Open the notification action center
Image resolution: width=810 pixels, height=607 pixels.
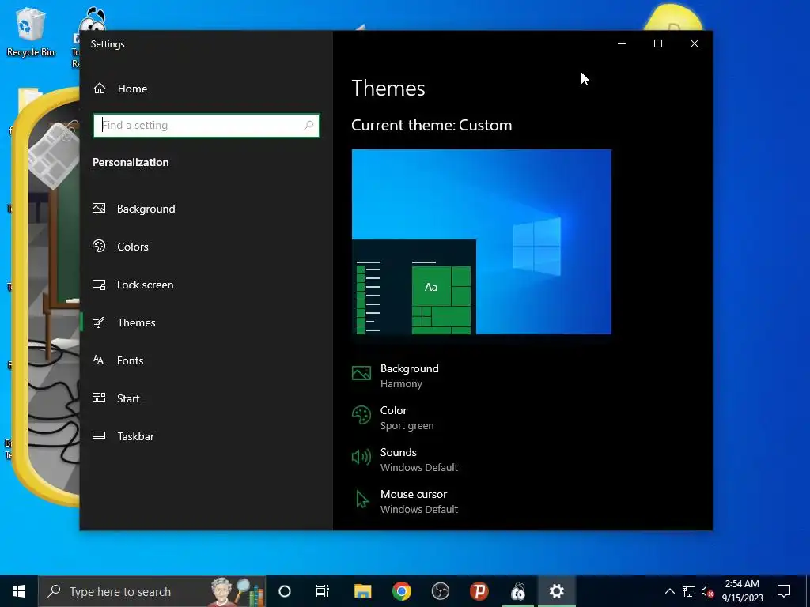[784, 591]
